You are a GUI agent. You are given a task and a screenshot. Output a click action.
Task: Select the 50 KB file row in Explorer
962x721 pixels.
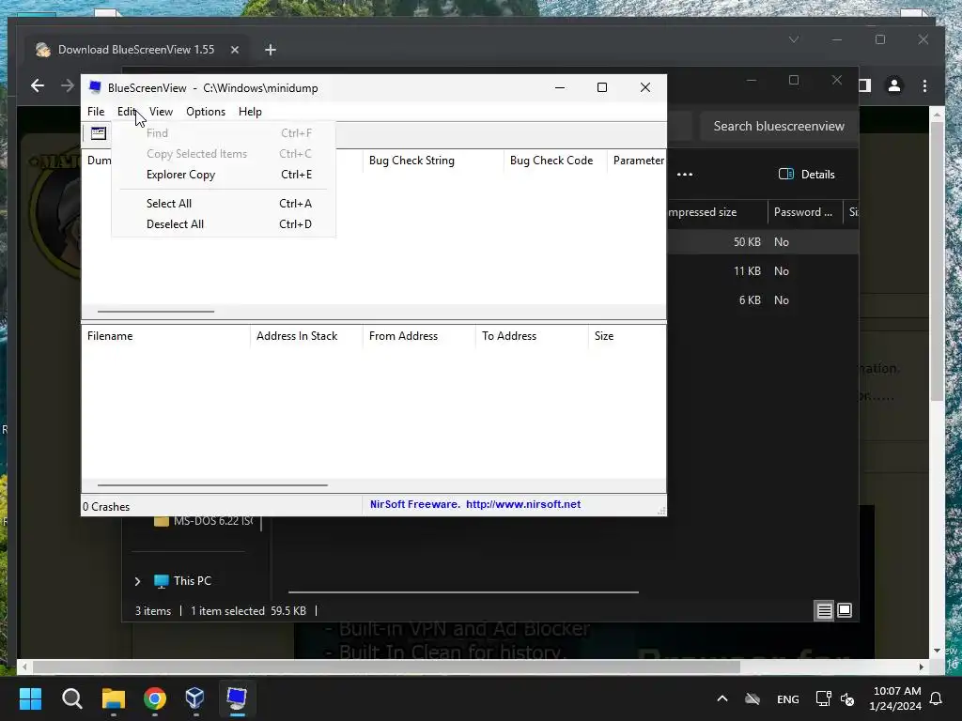pyautogui.click(x=762, y=242)
